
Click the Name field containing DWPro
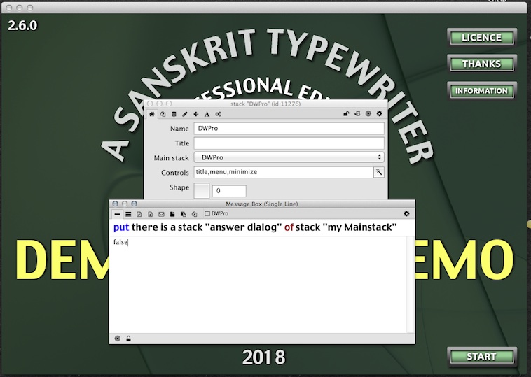coord(289,129)
